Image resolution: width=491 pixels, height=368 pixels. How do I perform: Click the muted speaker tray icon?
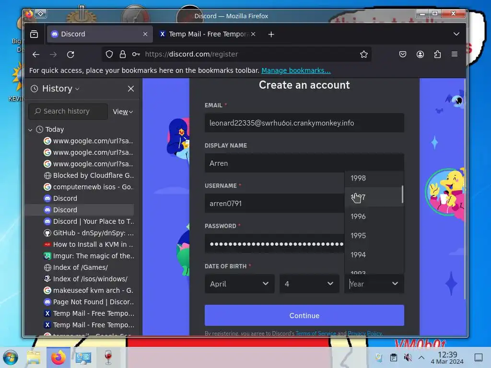pos(408,357)
